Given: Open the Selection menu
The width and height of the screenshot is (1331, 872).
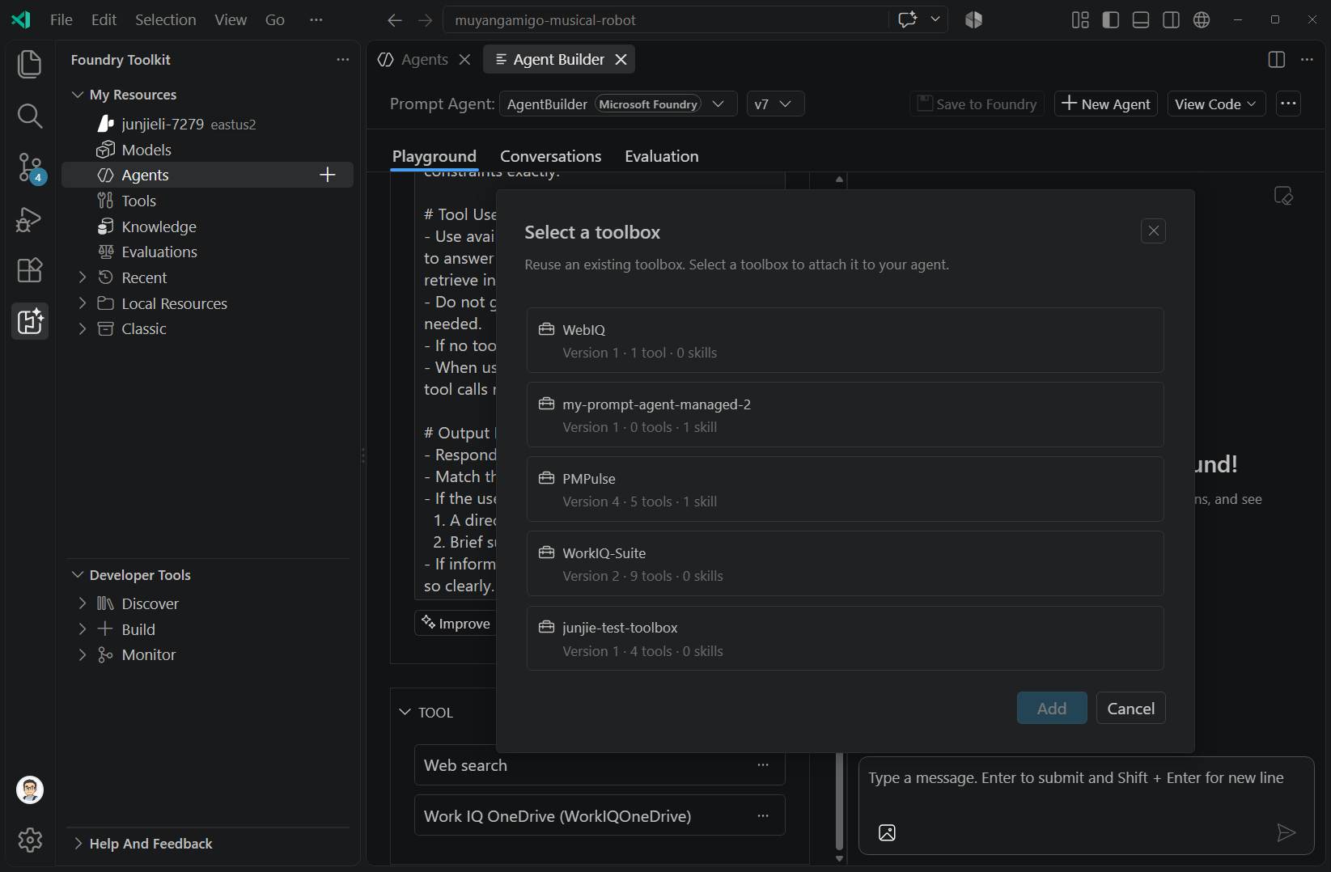Looking at the screenshot, I should (x=165, y=19).
